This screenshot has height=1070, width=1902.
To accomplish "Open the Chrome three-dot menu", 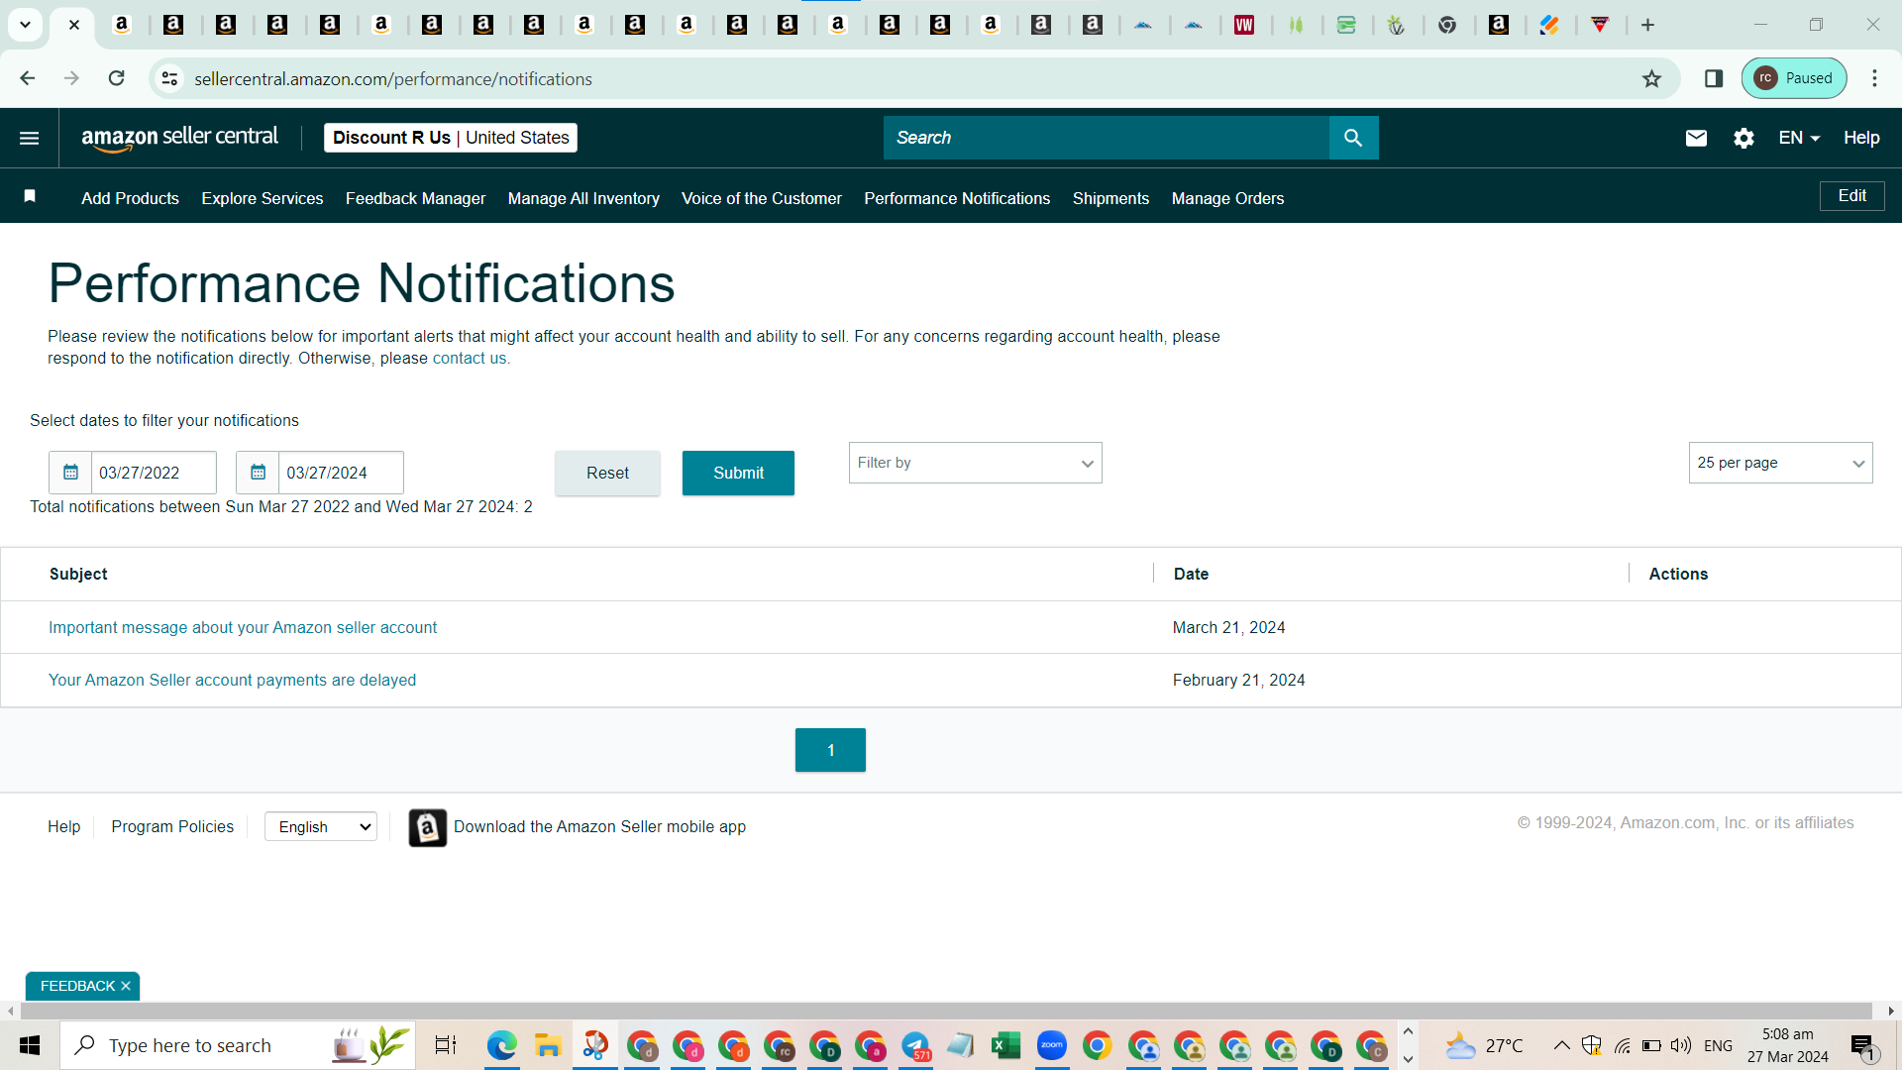I will point(1874,78).
